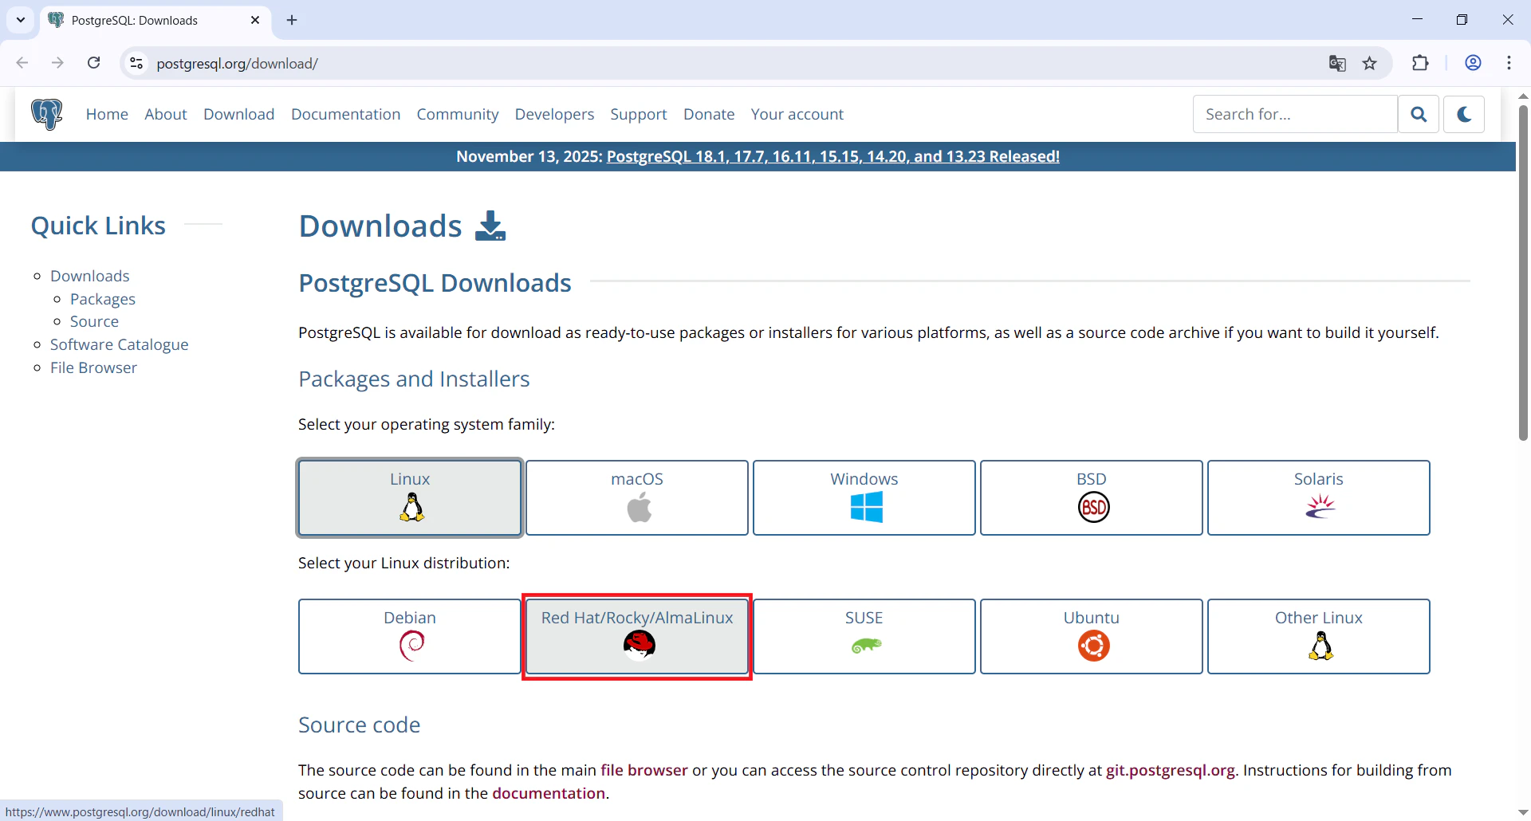
Task: Open the Your account nav item
Action: point(797,114)
